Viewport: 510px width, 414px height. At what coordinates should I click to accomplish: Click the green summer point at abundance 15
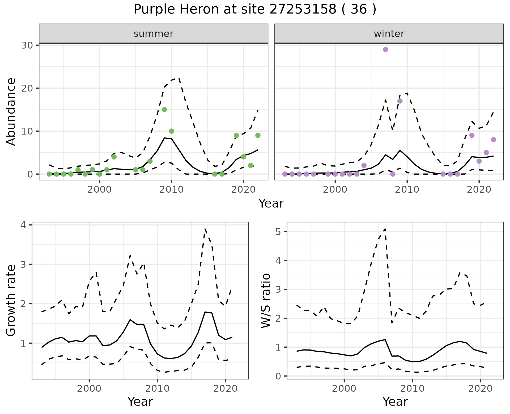coord(164,110)
